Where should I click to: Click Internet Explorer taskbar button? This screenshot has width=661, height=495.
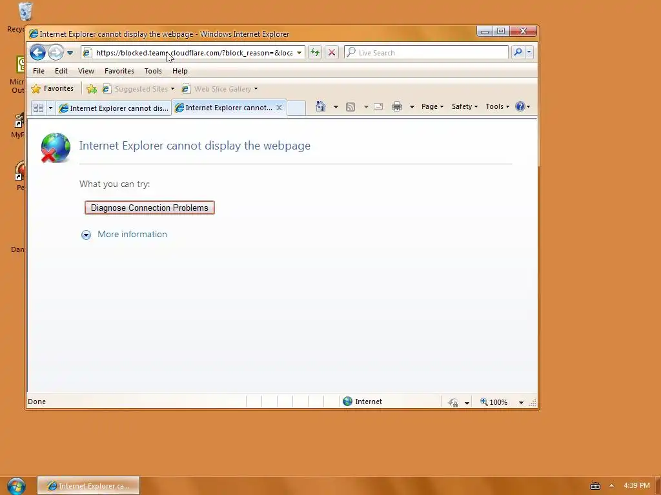[x=88, y=486]
